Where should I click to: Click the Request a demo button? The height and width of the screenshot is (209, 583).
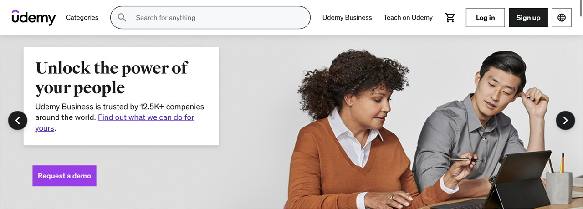(x=64, y=176)
